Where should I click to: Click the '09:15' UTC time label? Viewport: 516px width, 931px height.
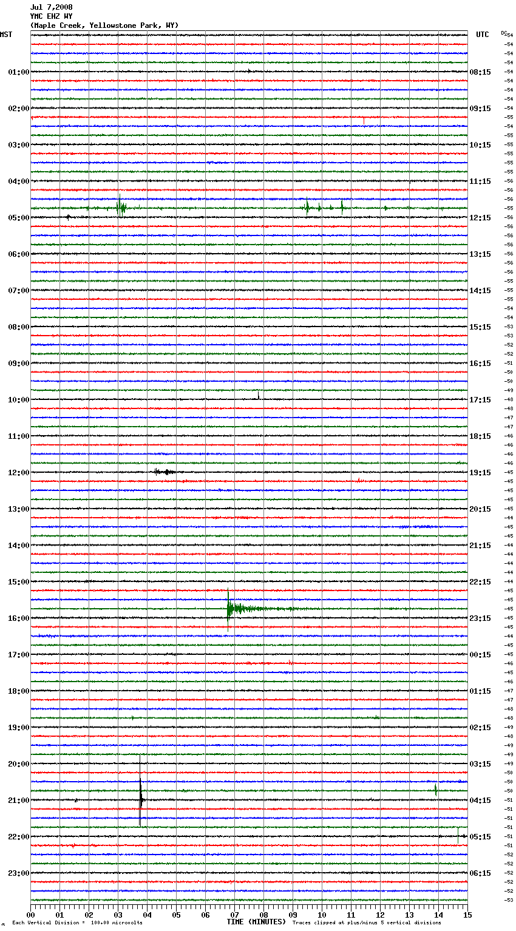(480, 109)
